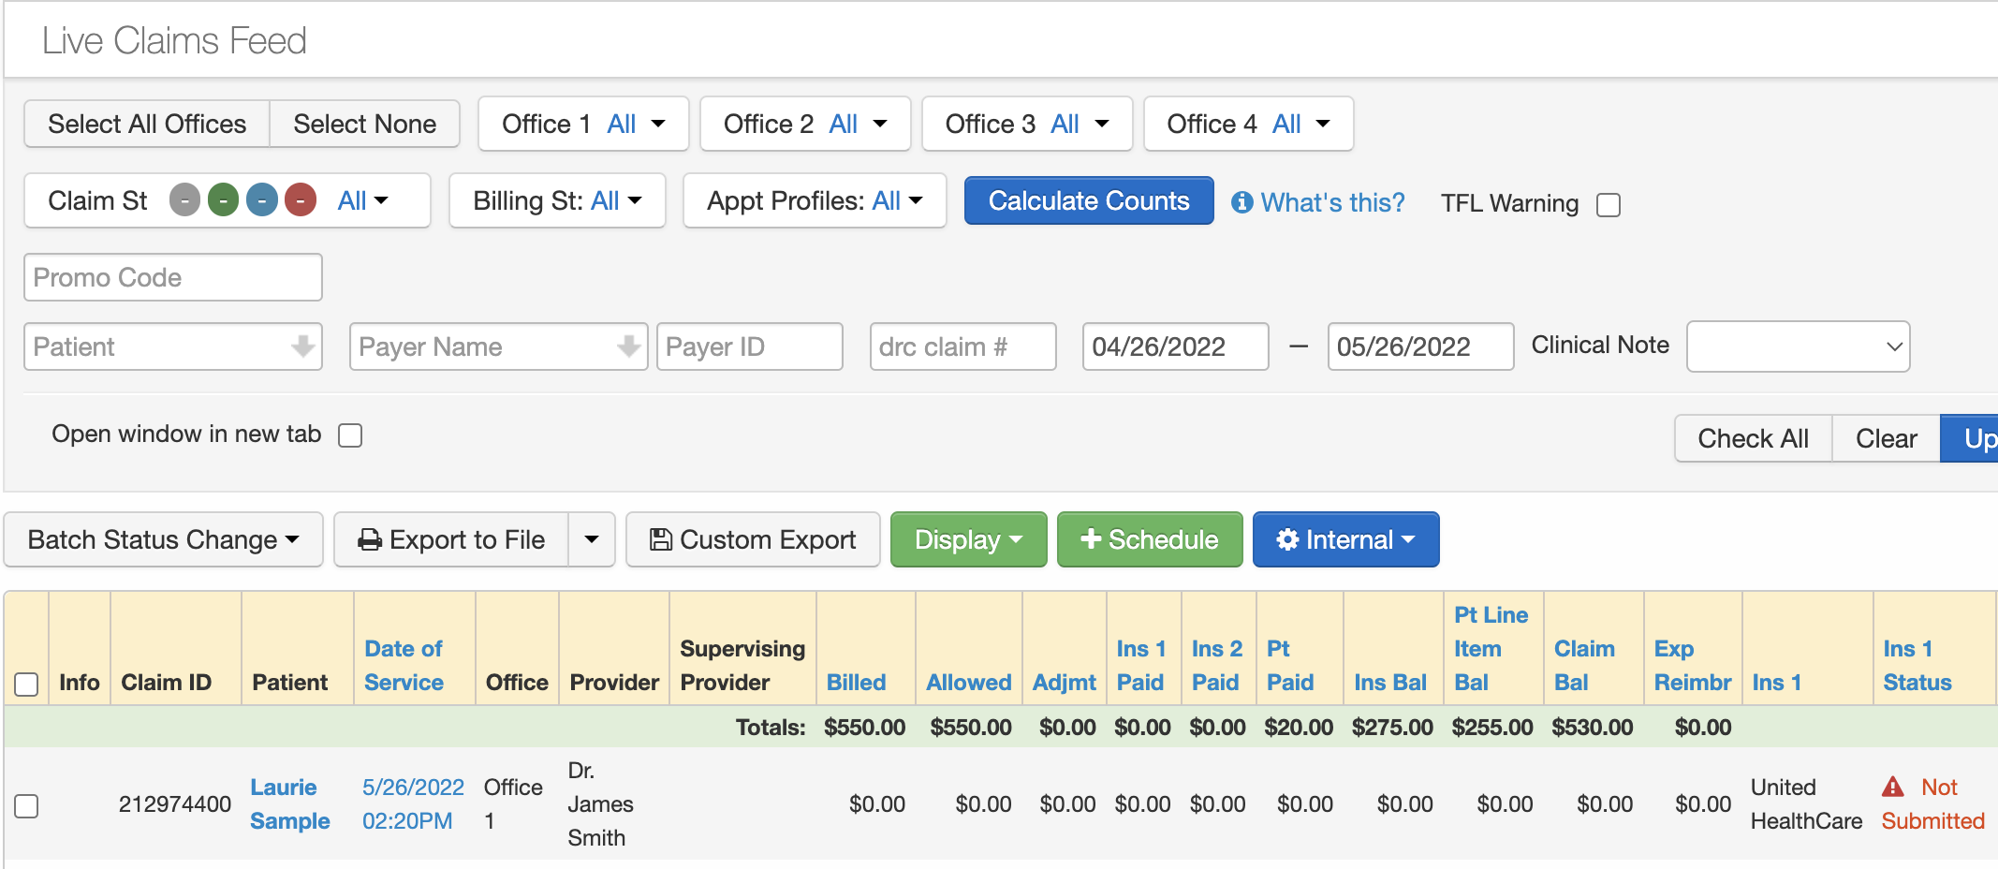Viewport: 1998px width, 869px height.
Task: Click into the Promo Code field
Action: (x=173, y=277)
